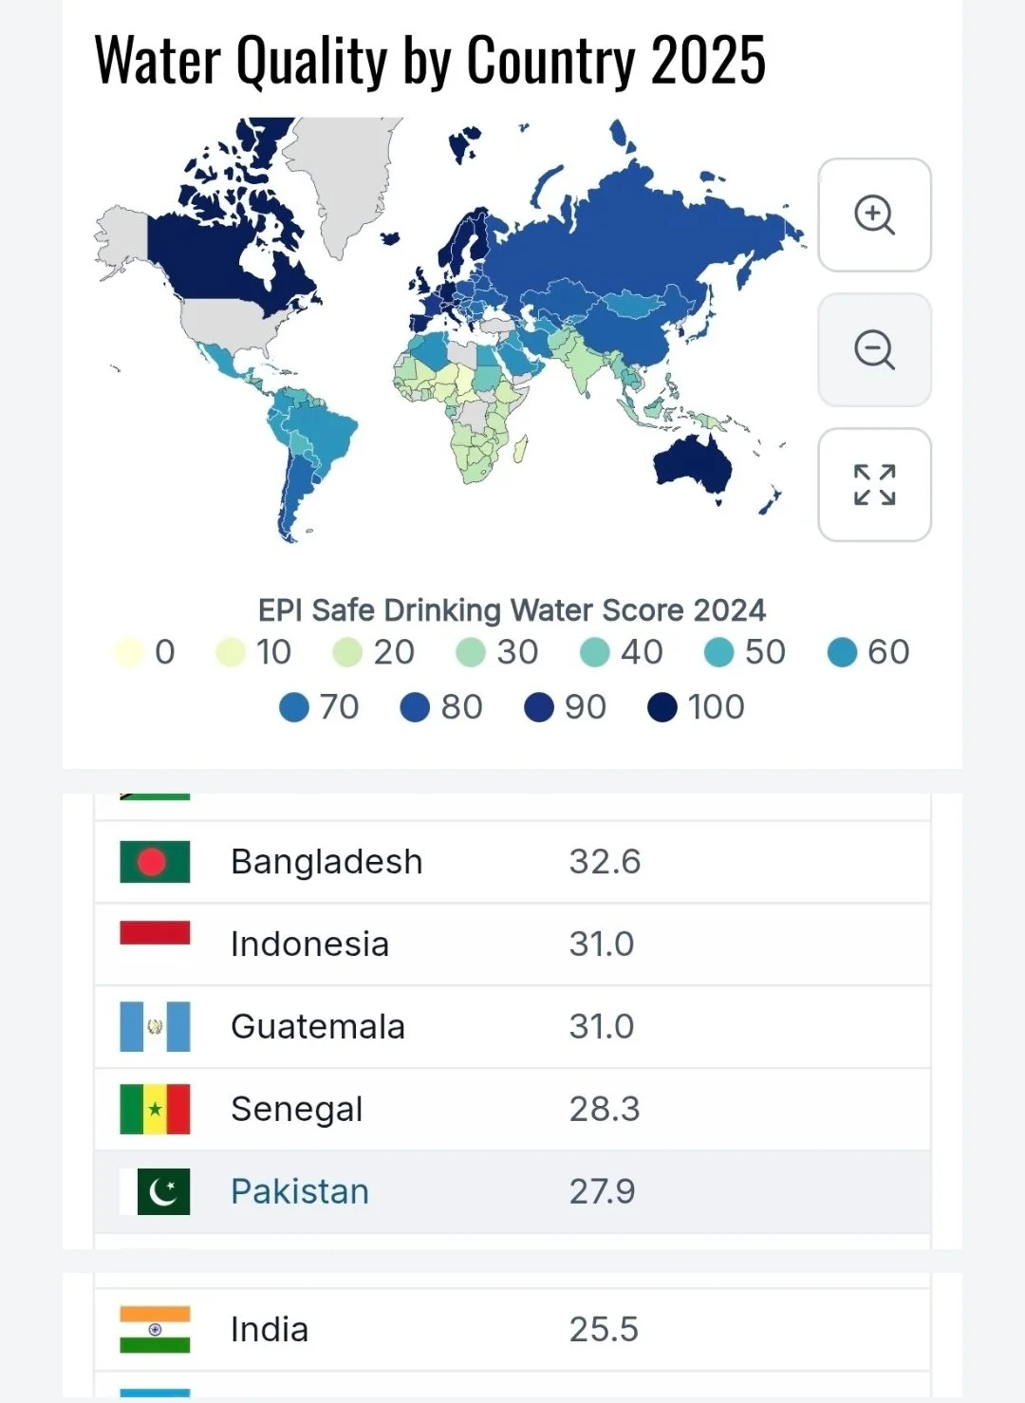Click the legend swatch for score 100
Image resolution: width=1025 pixels, height=1403 pixels.
662,707
